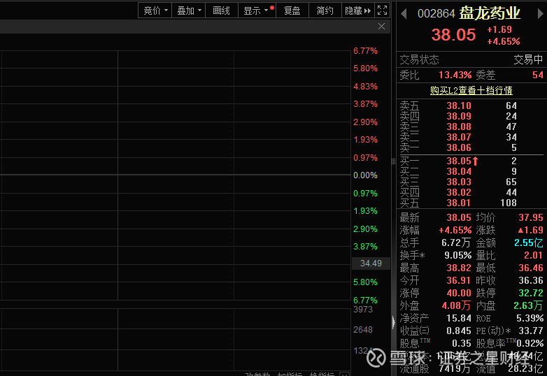Click the 内盘 value 2.63万
Image resolution: width=547 pixels, height=376 pixels.
(x=528, y=305)
